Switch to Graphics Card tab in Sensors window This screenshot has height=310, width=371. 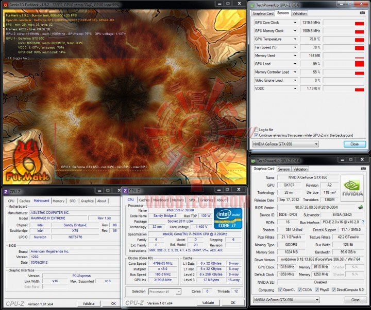coord(263,13)
